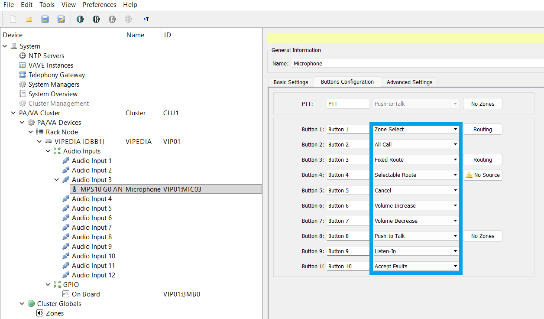Switch to the Basic Settings tab
Screen dimensions: 544x319
(x=291, y=82)
